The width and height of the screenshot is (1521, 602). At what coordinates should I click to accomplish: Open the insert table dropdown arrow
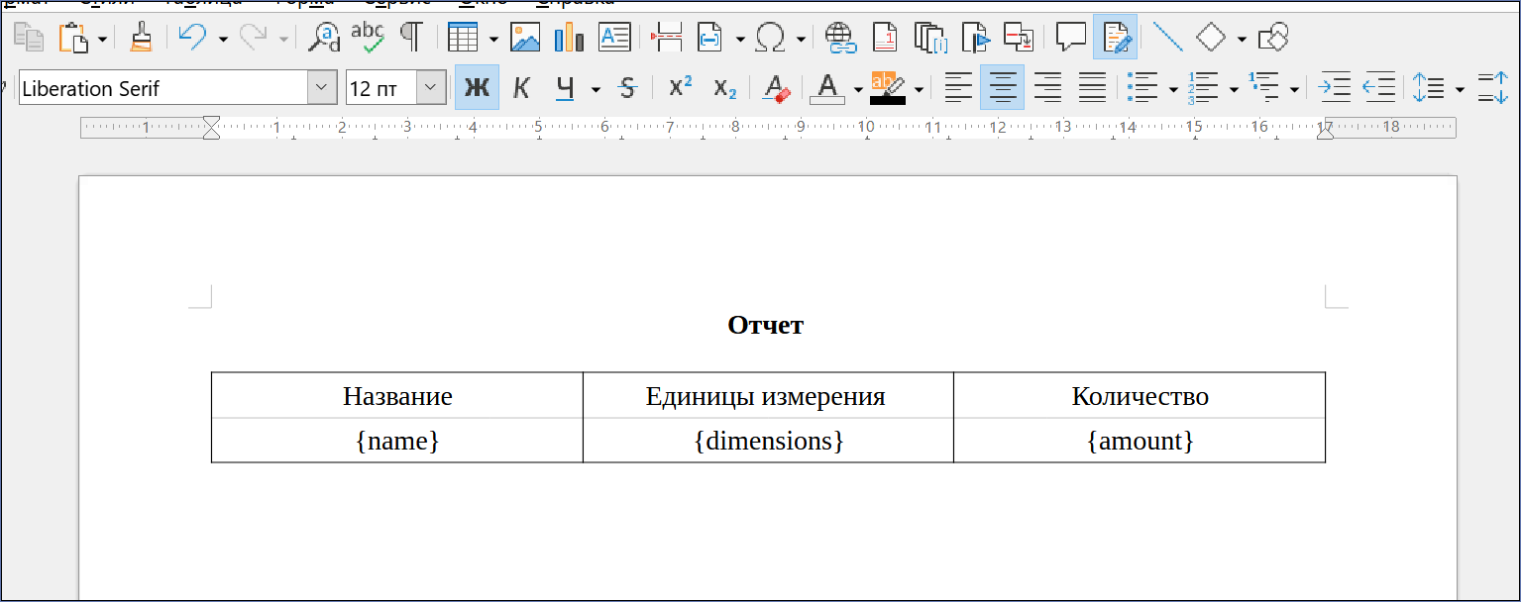tap(493, 39)
